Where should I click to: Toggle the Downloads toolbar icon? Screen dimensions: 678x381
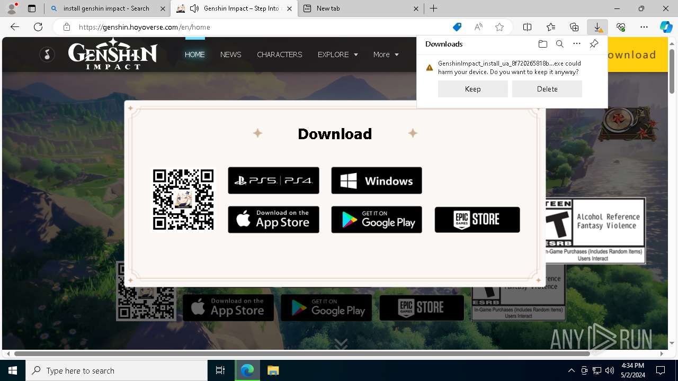[x=597, y=27]
